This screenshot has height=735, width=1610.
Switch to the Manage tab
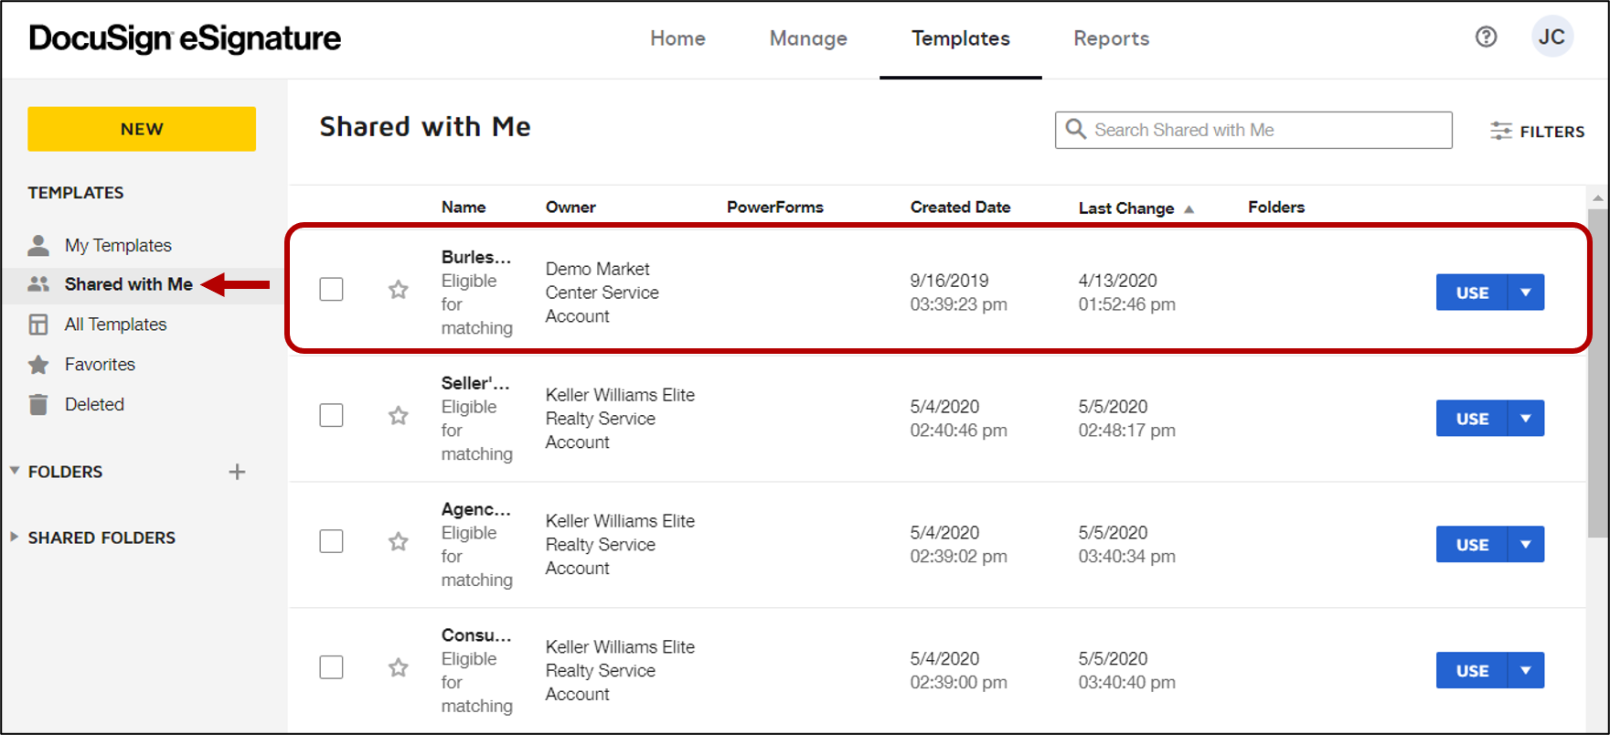(x=807, y=38)
